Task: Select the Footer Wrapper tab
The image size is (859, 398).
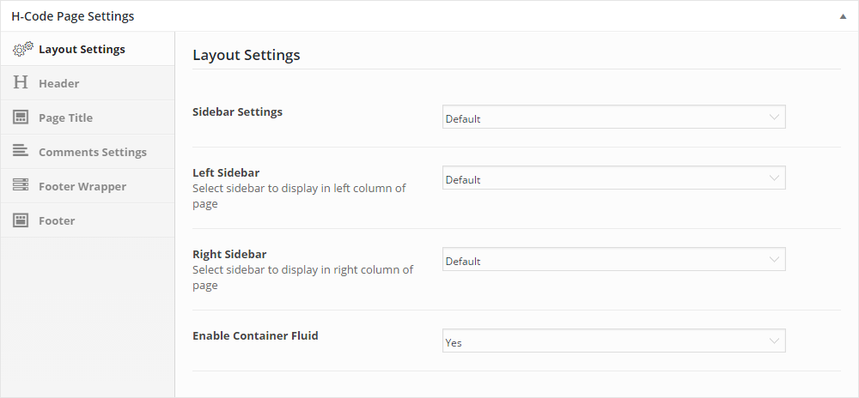Action: point(82,186)
